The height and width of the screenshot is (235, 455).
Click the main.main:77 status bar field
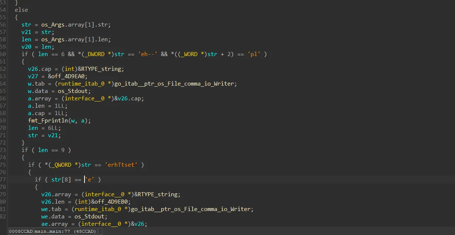pos(66,231)
